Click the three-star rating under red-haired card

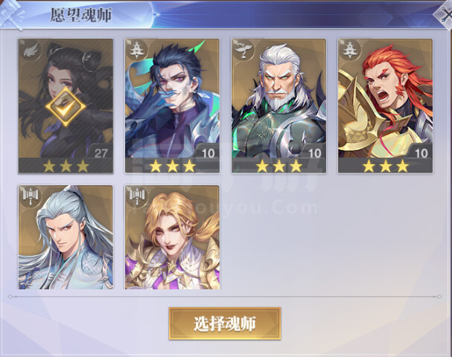point(385,166)
